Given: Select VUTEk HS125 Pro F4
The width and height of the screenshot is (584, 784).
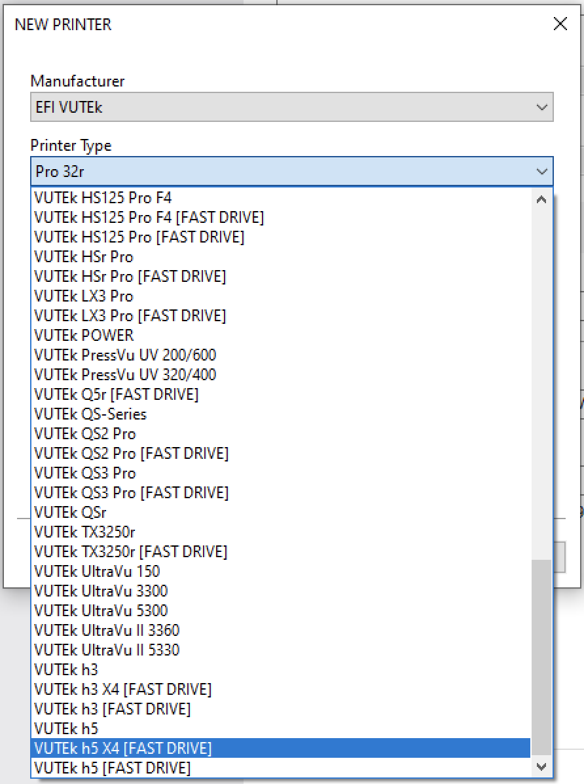Looking at the screenshot, I should click(x=282, y=197).
